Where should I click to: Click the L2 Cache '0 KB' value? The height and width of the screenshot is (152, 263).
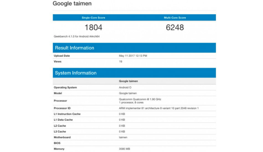point(122,126)
